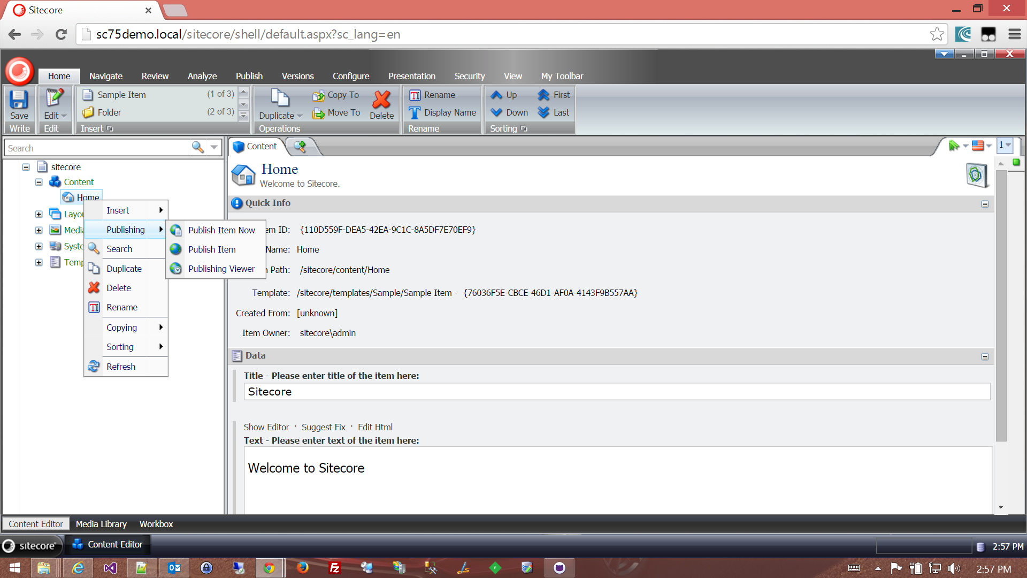Click into the tree Search field
Viewport: 1027px width, 578px height.
tap(97, 148)
